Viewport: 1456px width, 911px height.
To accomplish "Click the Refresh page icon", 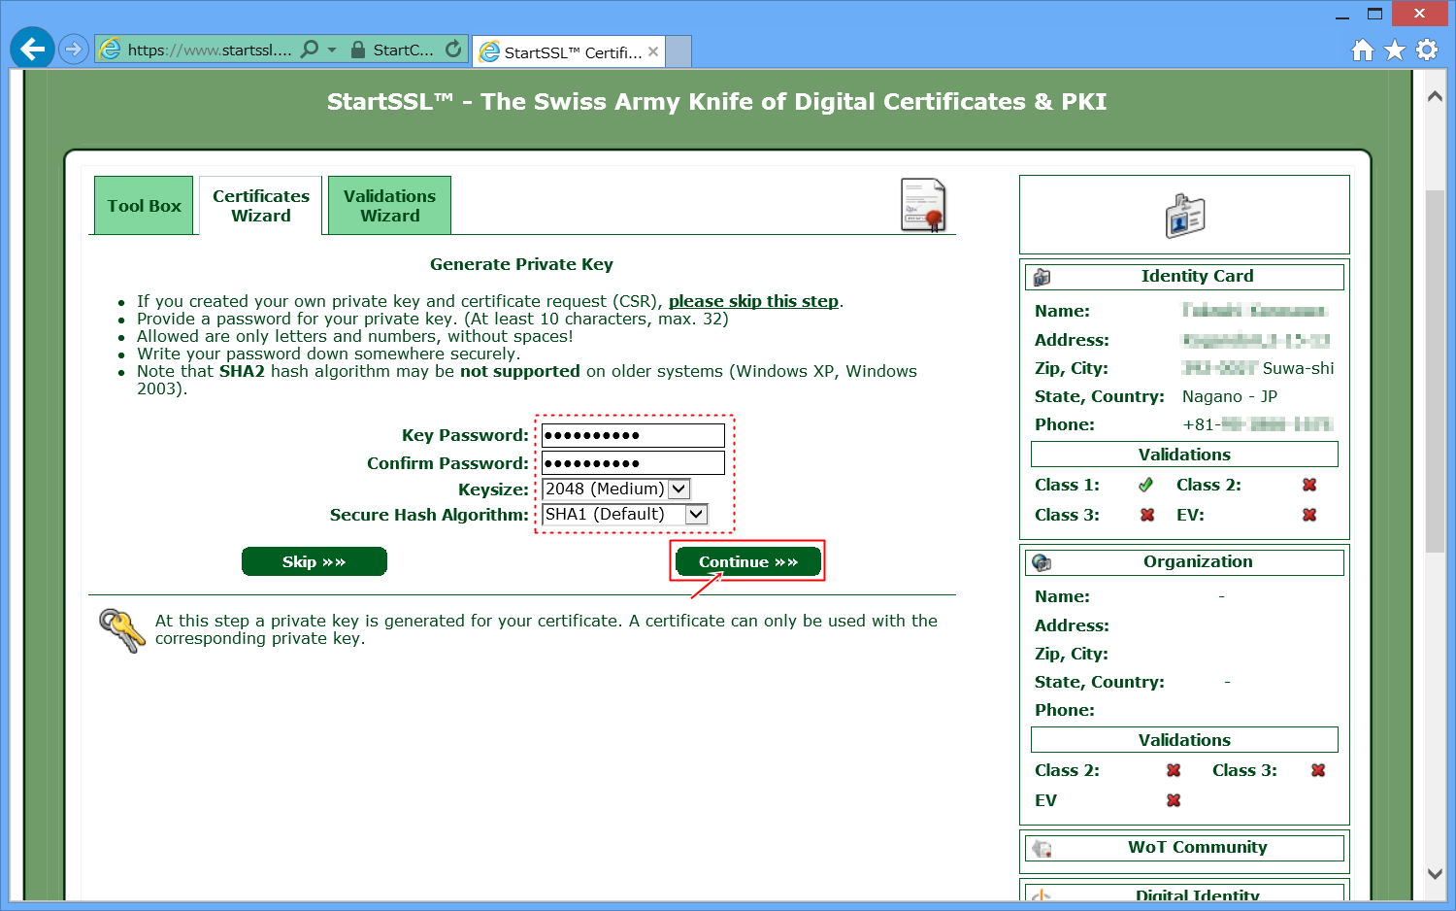I will click(453, 49).
